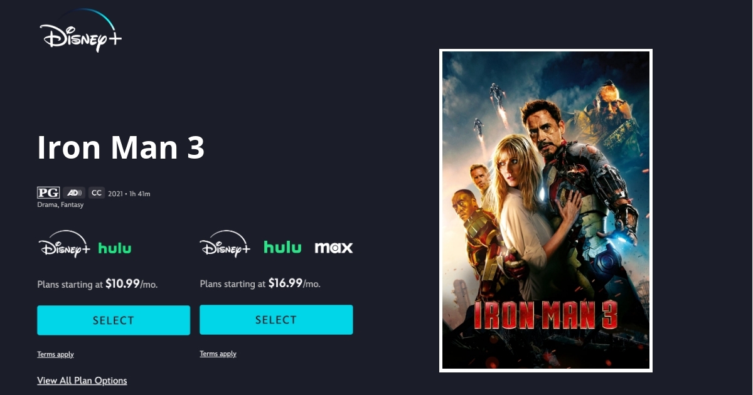Click the Disney+ logo in the $16.99 bundle
753x395 pixels.
tap(225, 244)
